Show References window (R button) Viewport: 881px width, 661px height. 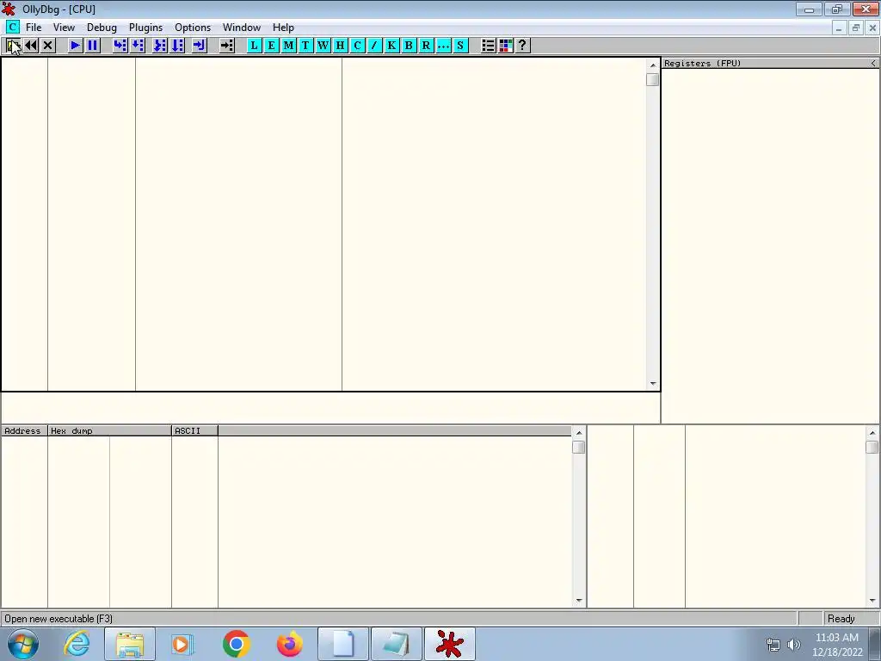[426, 46]
